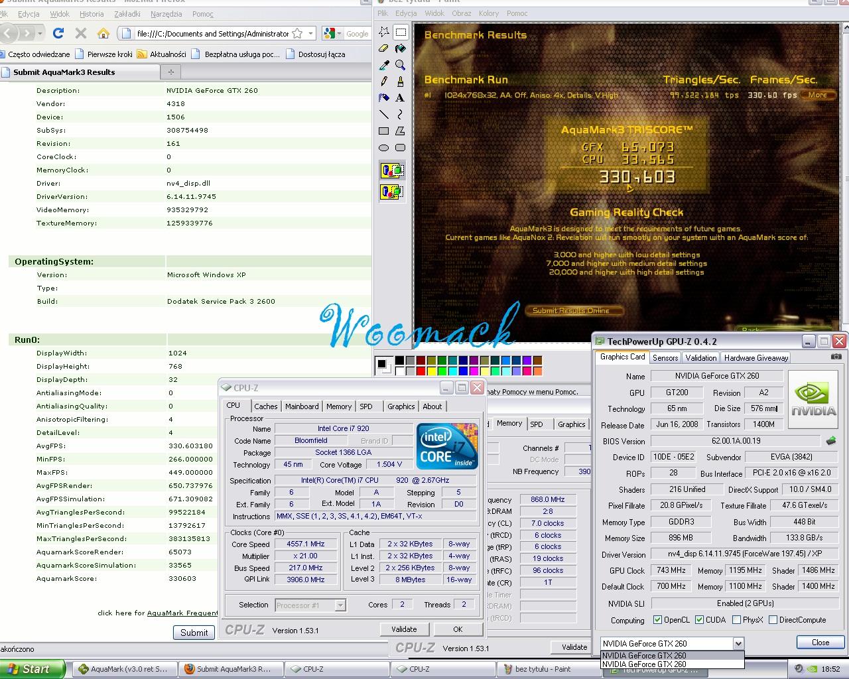Select the rectangular Select tool in Paint
This screenshot has width=849, height=679.
tap(401, 32)
